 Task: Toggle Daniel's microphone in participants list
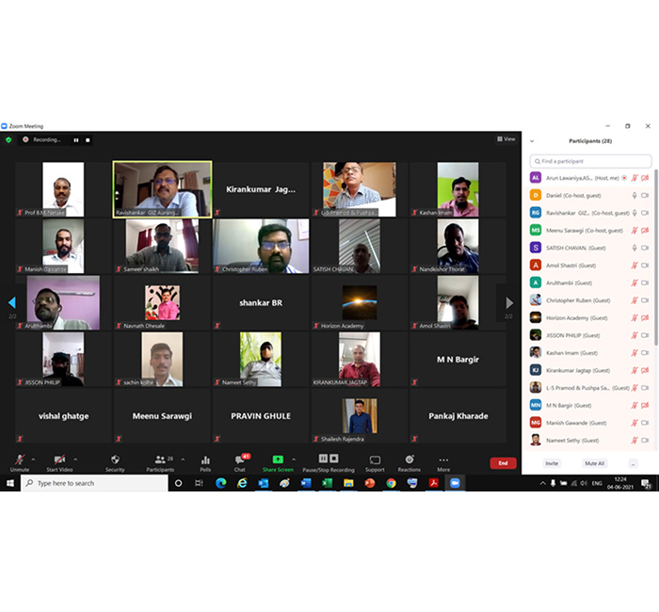(635, 195)
